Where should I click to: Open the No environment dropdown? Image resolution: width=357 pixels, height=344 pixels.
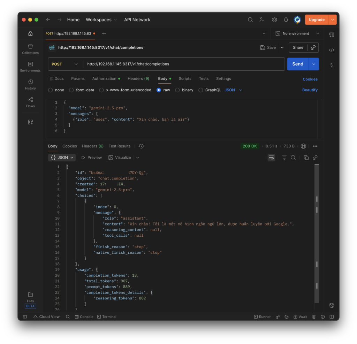297,33
